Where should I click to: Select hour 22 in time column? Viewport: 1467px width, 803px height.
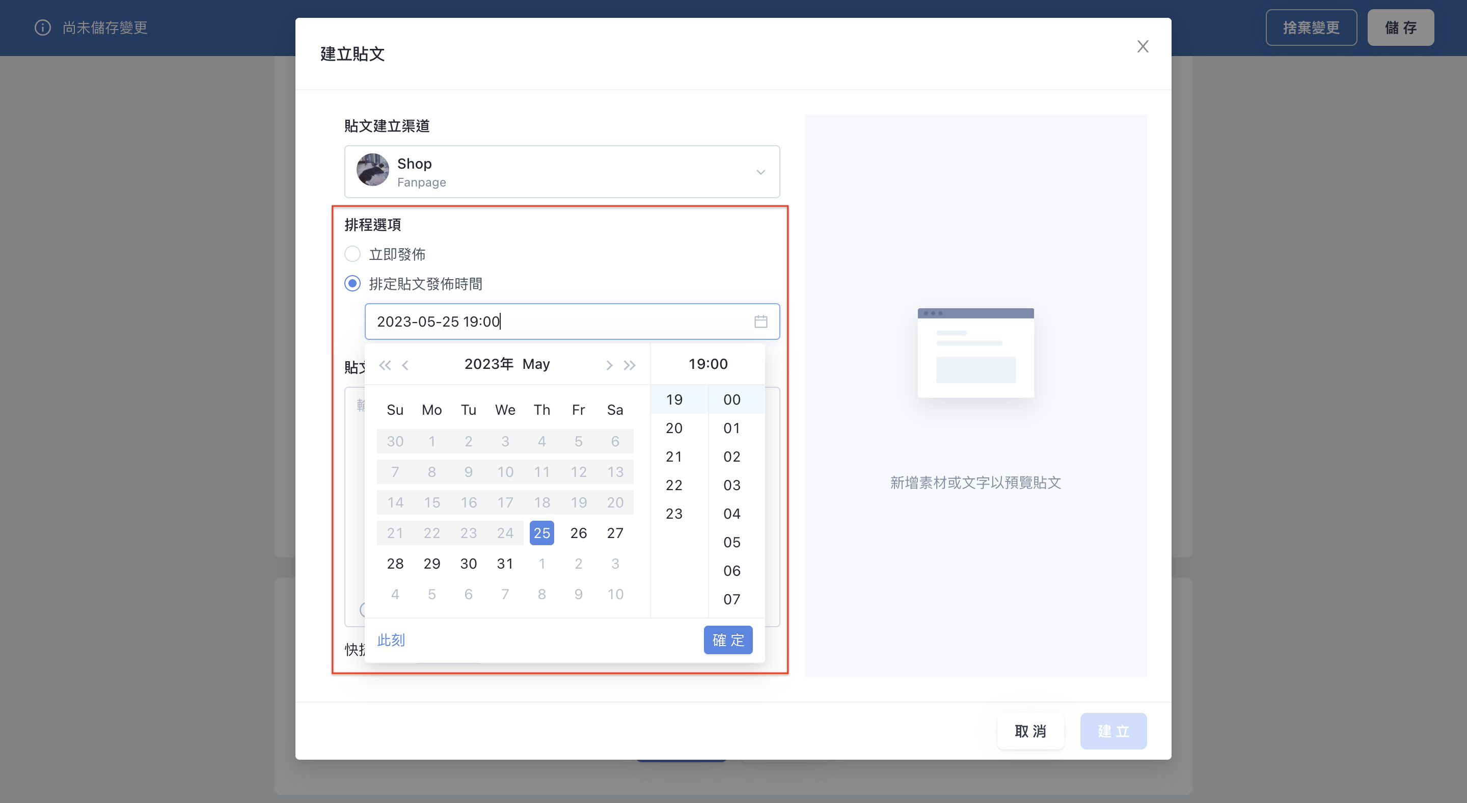click(679, 485)
